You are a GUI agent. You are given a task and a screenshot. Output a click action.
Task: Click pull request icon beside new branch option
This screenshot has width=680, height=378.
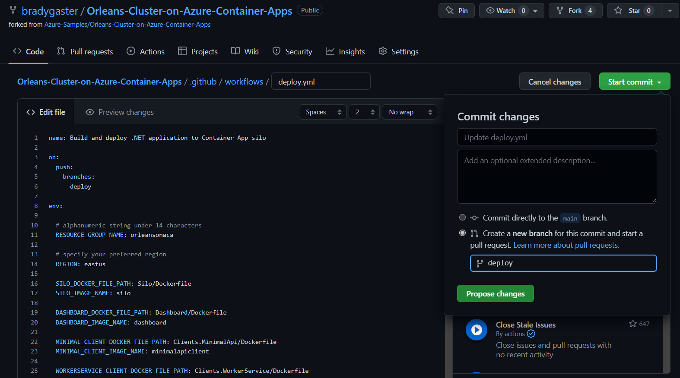tap(474, 233)
